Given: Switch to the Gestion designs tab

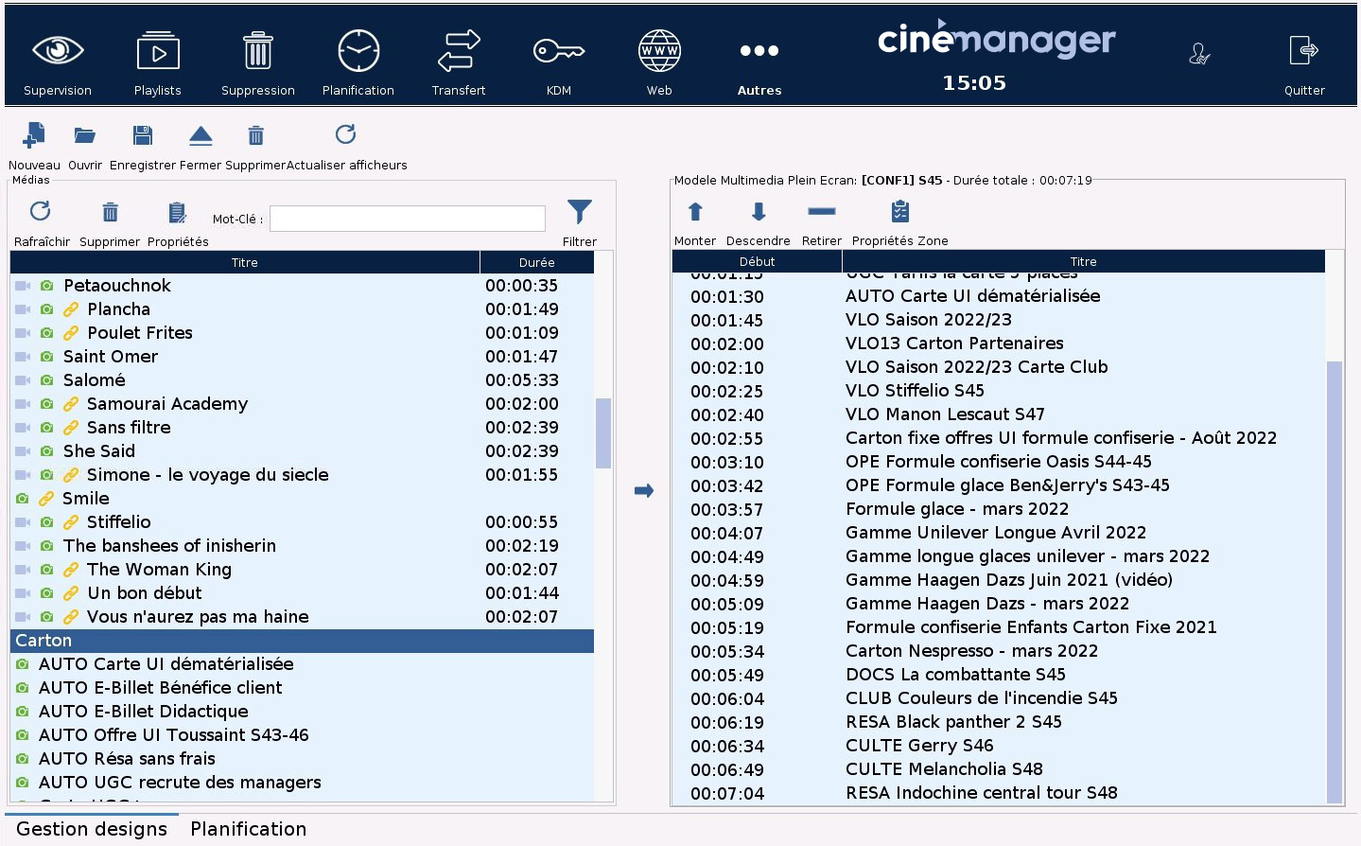Looking at the screenshot, I should (92, 829).
